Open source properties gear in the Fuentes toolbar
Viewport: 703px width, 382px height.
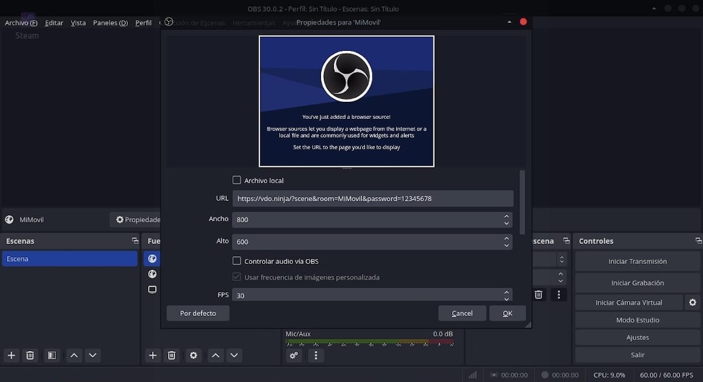point(193,355)
